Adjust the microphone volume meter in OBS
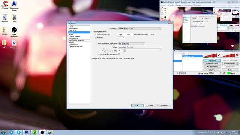The image size is (240, 135). pyautogui.click(x=210, y=55)
